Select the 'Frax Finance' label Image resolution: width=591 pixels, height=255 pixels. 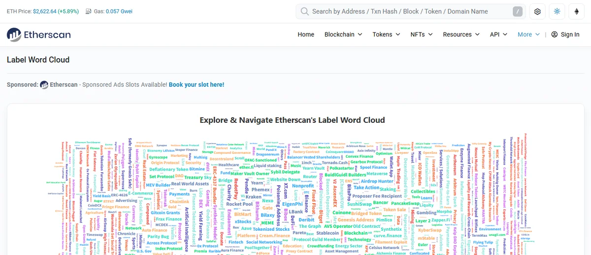(169, 219)
